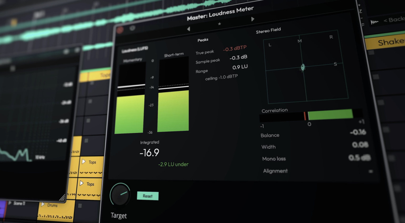Viewport: 405px width, 223px height.
Task: Click the Z icon at the meter window edge
Action: point(360,11)
